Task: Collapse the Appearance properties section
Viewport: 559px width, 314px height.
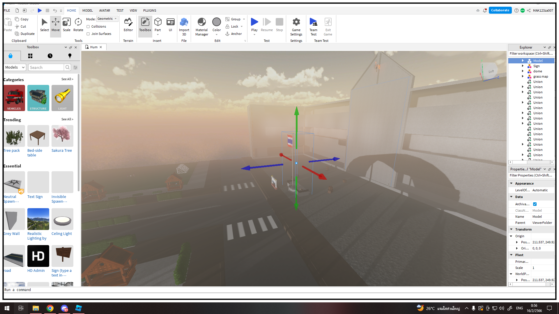Action: point(511,183)
